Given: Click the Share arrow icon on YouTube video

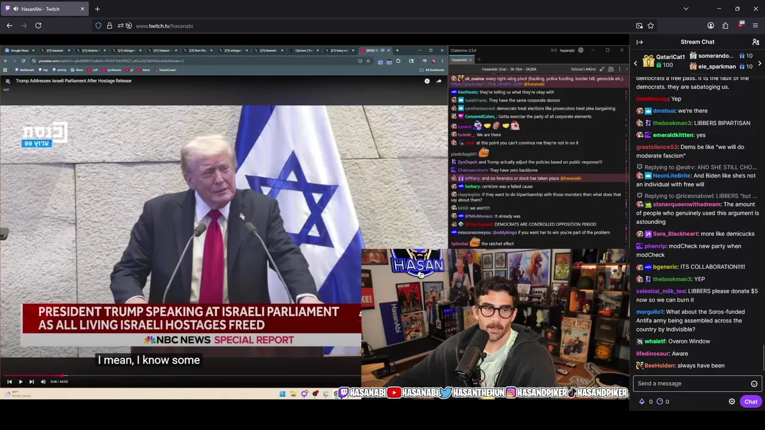Looking at the screenshot, I should [x=439, y=81].
